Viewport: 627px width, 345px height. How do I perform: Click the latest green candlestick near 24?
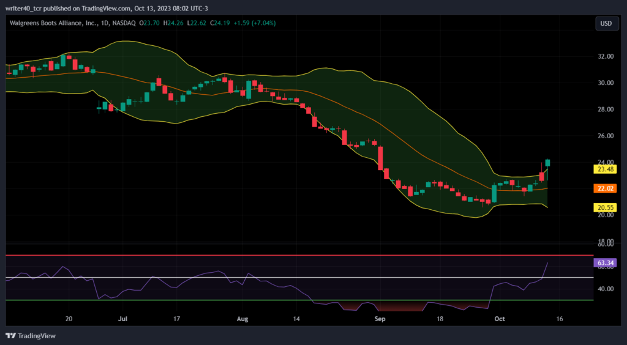[547, 163]
